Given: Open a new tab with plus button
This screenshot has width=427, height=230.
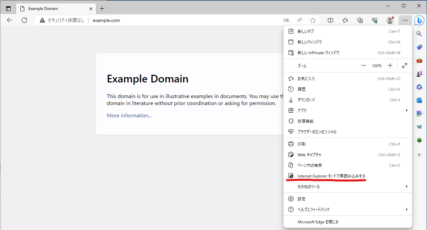Looking at the screenshot, I should click(102, 9).
